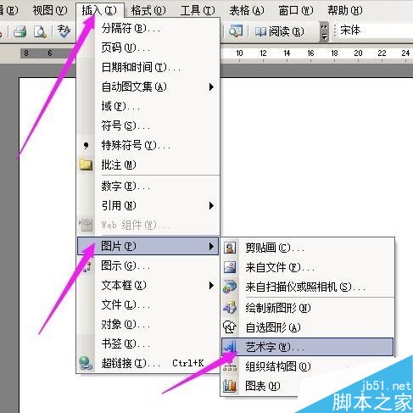Viewport: 413px width, 413px height.
Task: Expand 文本框 submenu arrow
Action: 211,285
